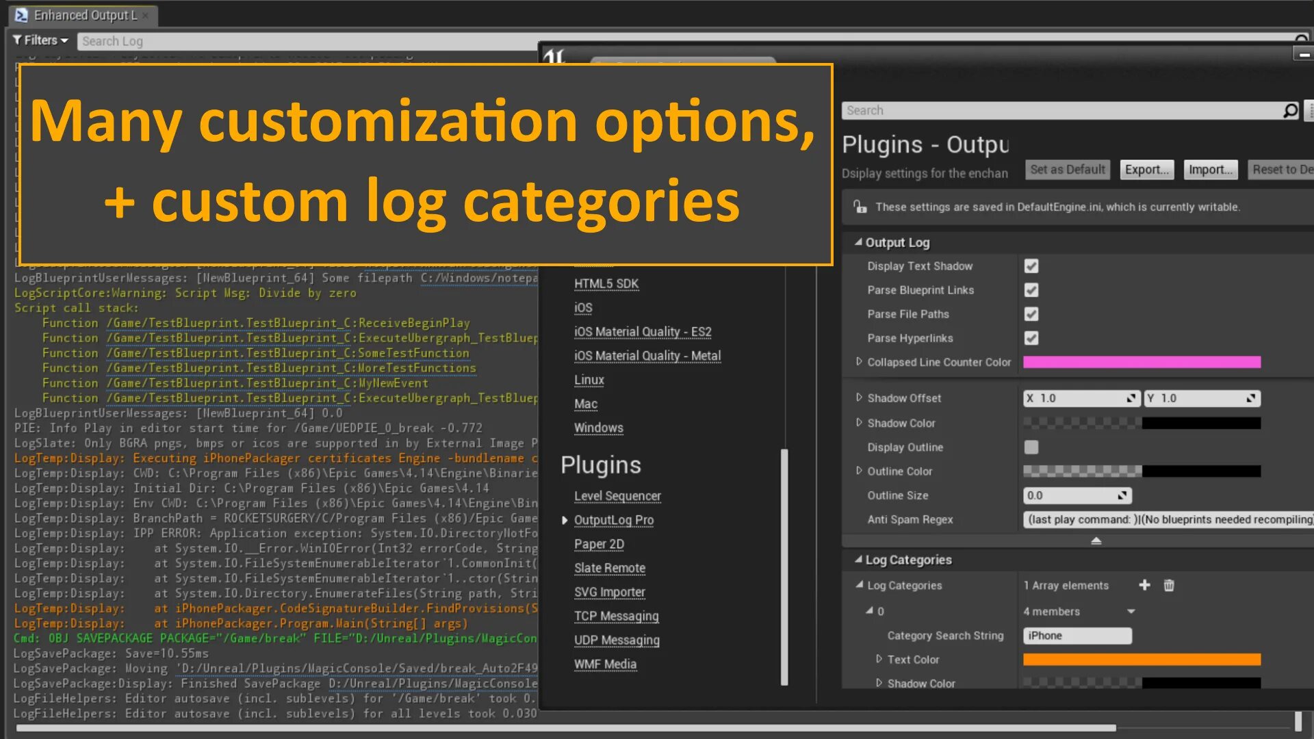The height and width of the screenshot is (739, 1314).
Task: Add a new Log Categories array element
Action: pos(1144,585)
